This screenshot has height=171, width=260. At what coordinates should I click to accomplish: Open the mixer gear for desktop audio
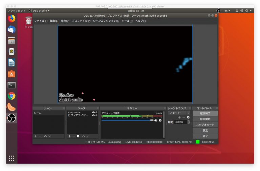(x=160, y=120)
